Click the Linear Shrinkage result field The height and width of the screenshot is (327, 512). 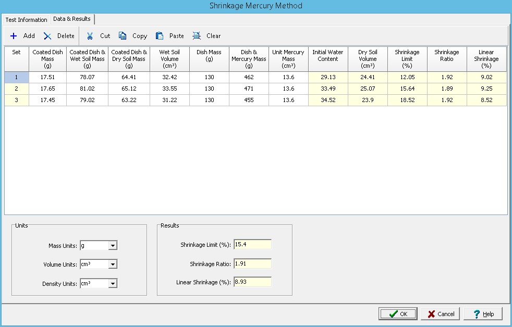click(x=253, y=282)
